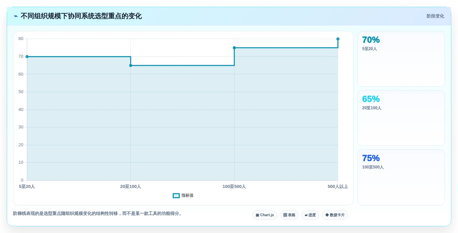Click the y-axis value 0
This screenshot has width=458, height=233.
tap(22, 180)
